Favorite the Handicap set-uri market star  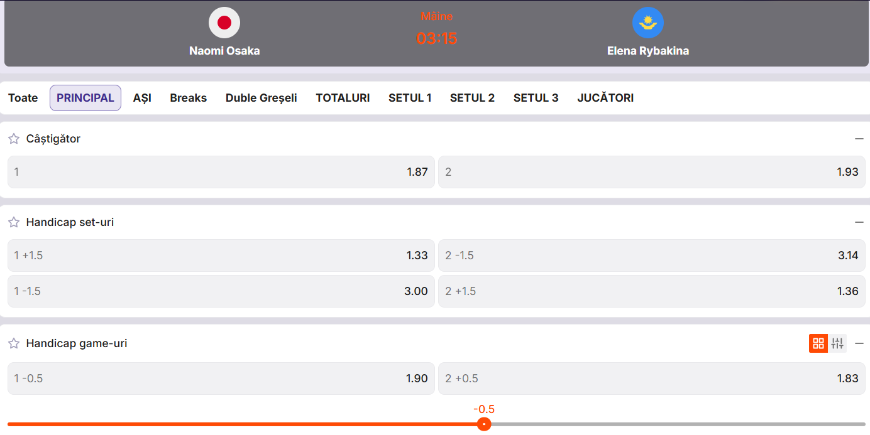click(14, 222)
